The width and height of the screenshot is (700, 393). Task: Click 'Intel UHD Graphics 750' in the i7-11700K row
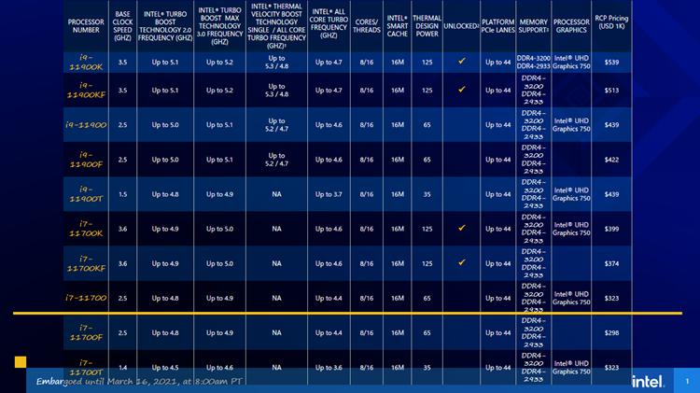tap(571, 229)
